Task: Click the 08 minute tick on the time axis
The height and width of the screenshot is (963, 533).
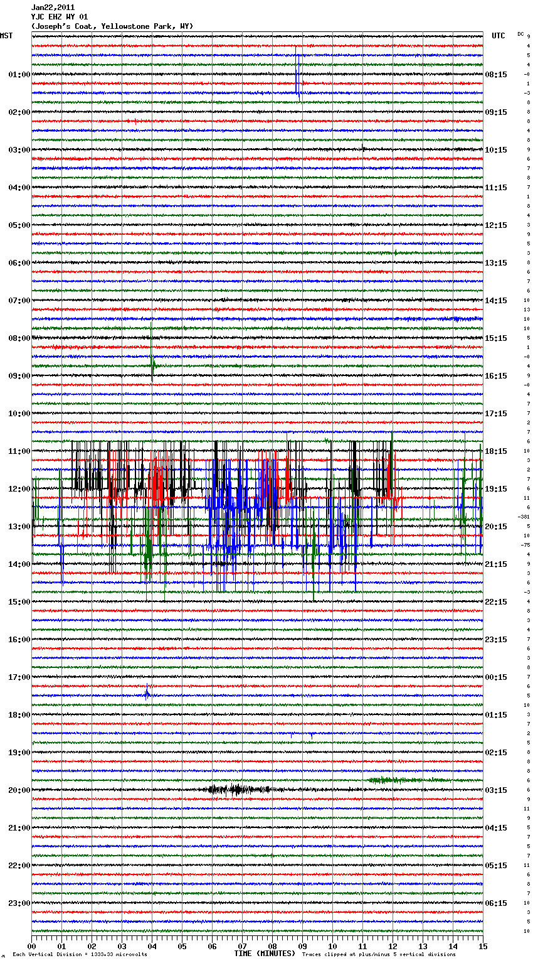Action: tap(272, 946)
